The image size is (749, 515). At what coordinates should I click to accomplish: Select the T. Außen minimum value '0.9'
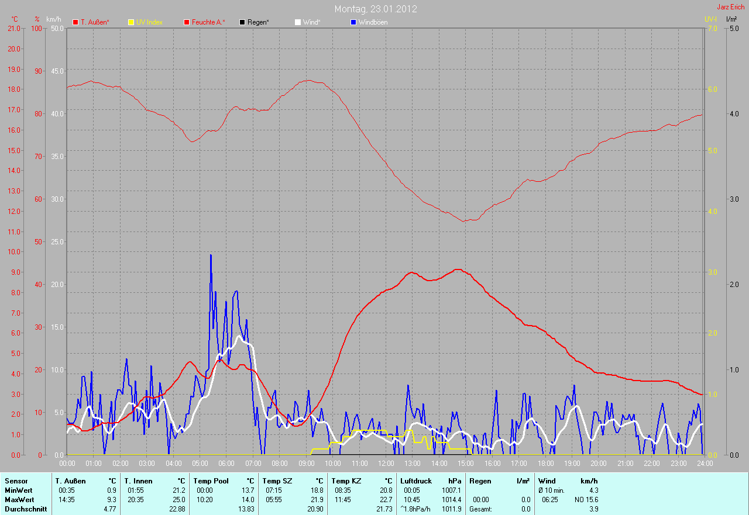(111, 490)
